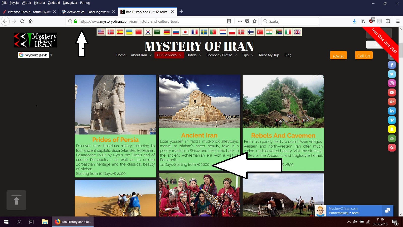This screenshot has height=227, width=403.
Task: Open Firefox hamburger menu
Action: click(398, 21)
